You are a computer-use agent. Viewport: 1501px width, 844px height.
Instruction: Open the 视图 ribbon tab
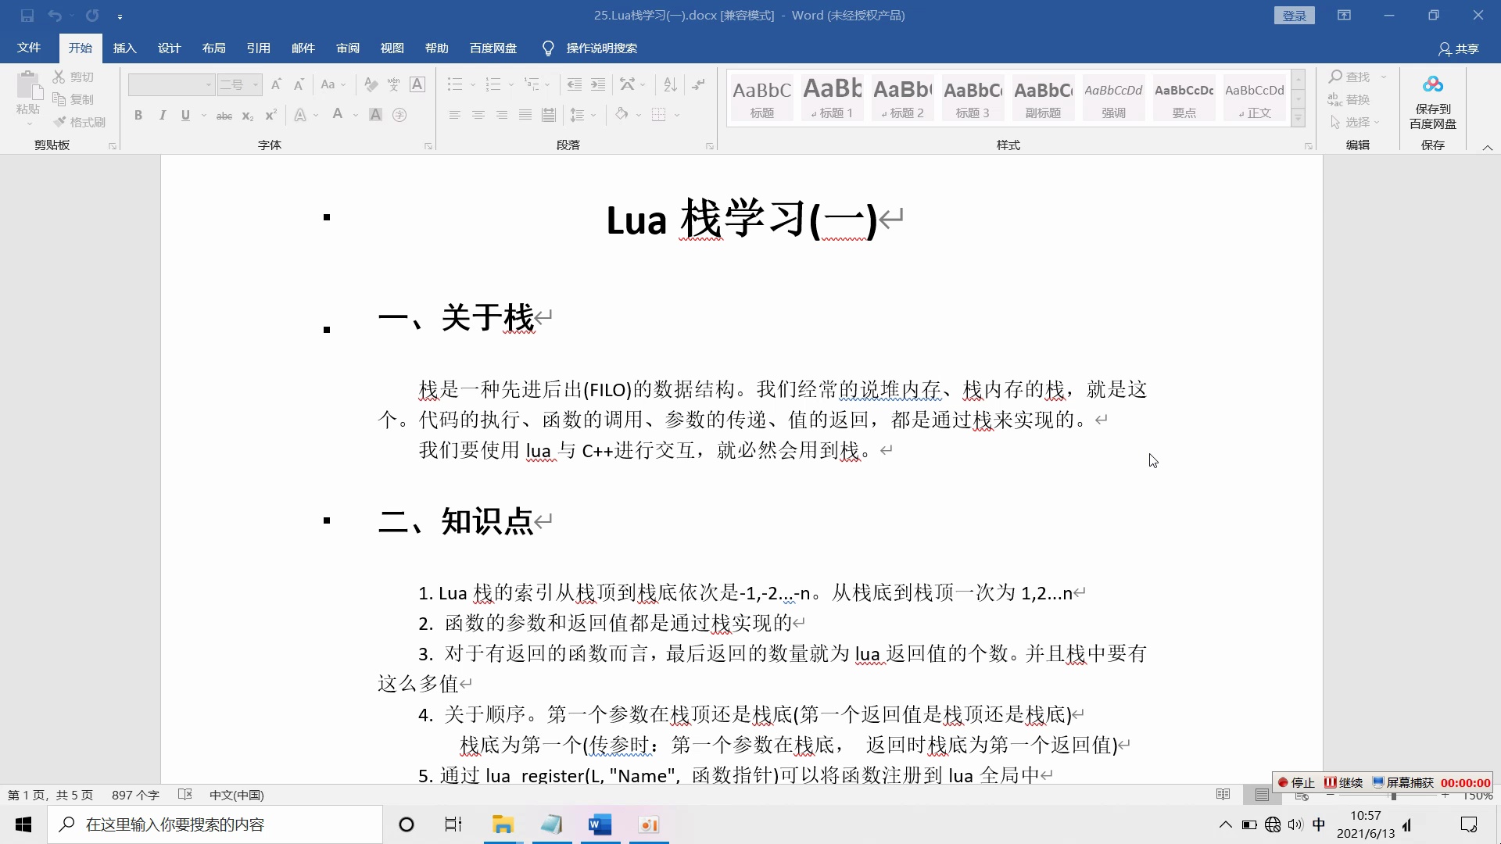(392, 48)
